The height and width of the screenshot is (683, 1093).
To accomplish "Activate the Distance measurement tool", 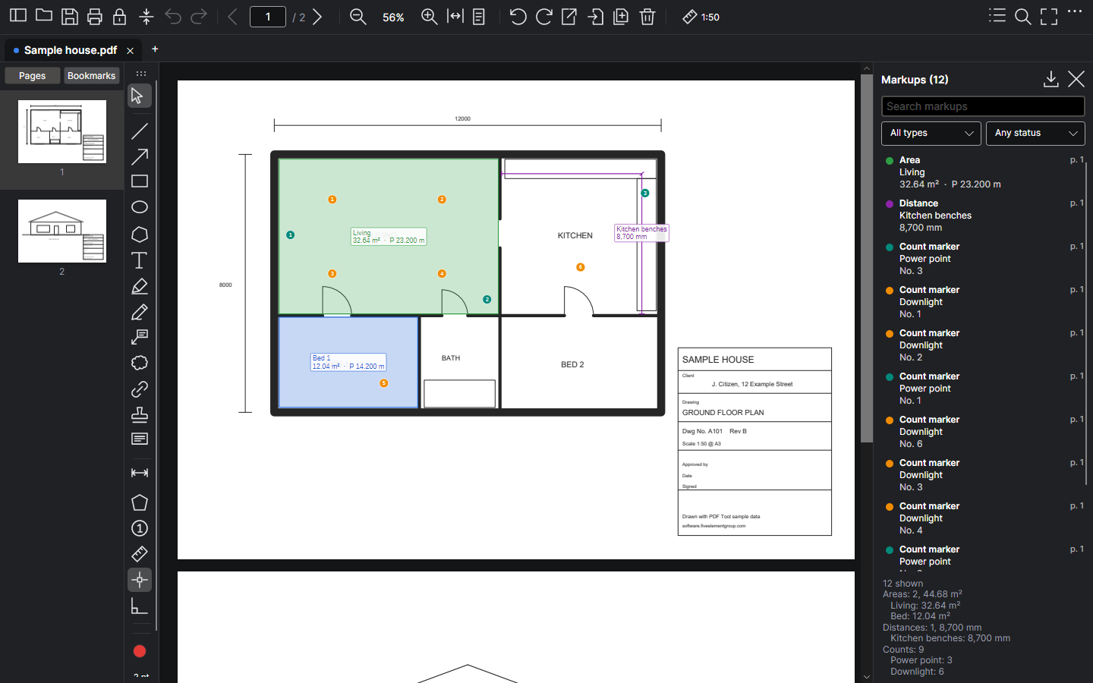I will 140,473.
